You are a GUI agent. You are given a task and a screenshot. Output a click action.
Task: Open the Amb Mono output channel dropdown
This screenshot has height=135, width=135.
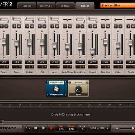pyautogui.click(x=67, y=67)
